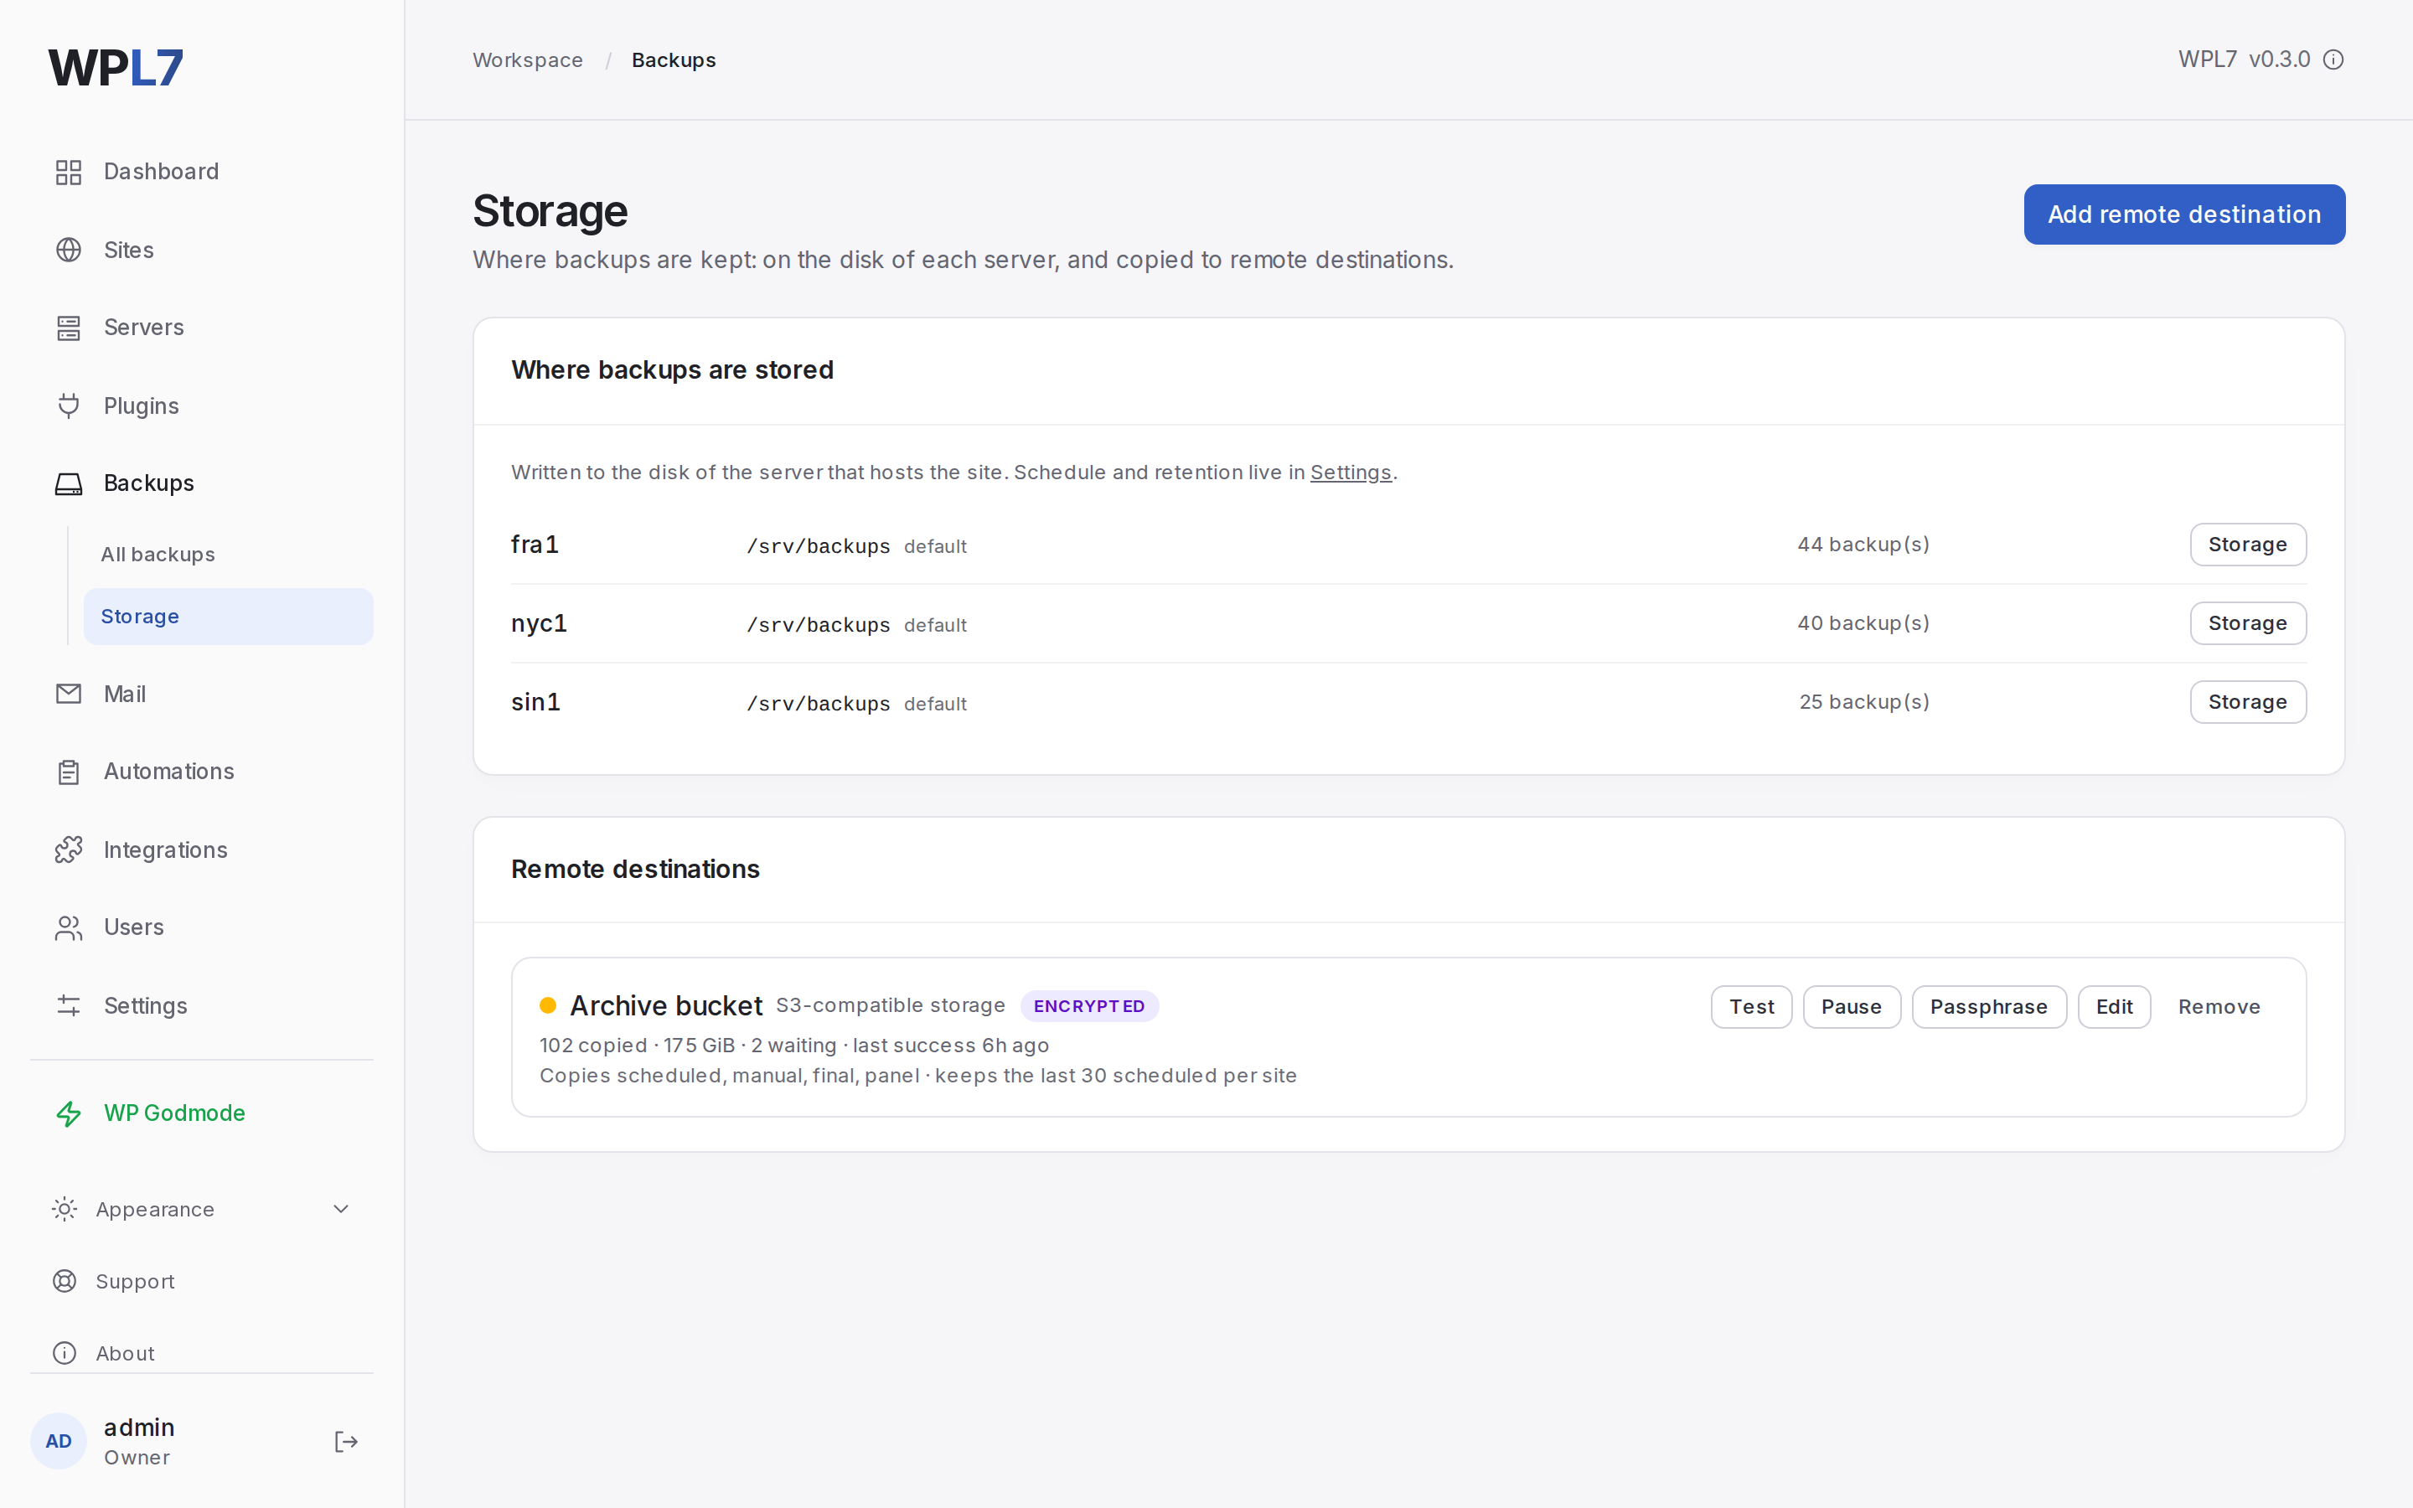Test the Archive bucket destination

pos(1752,1007)
